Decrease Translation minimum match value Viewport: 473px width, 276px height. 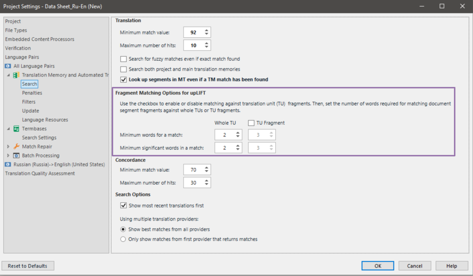pyautogui.click(x=206, y=34)
